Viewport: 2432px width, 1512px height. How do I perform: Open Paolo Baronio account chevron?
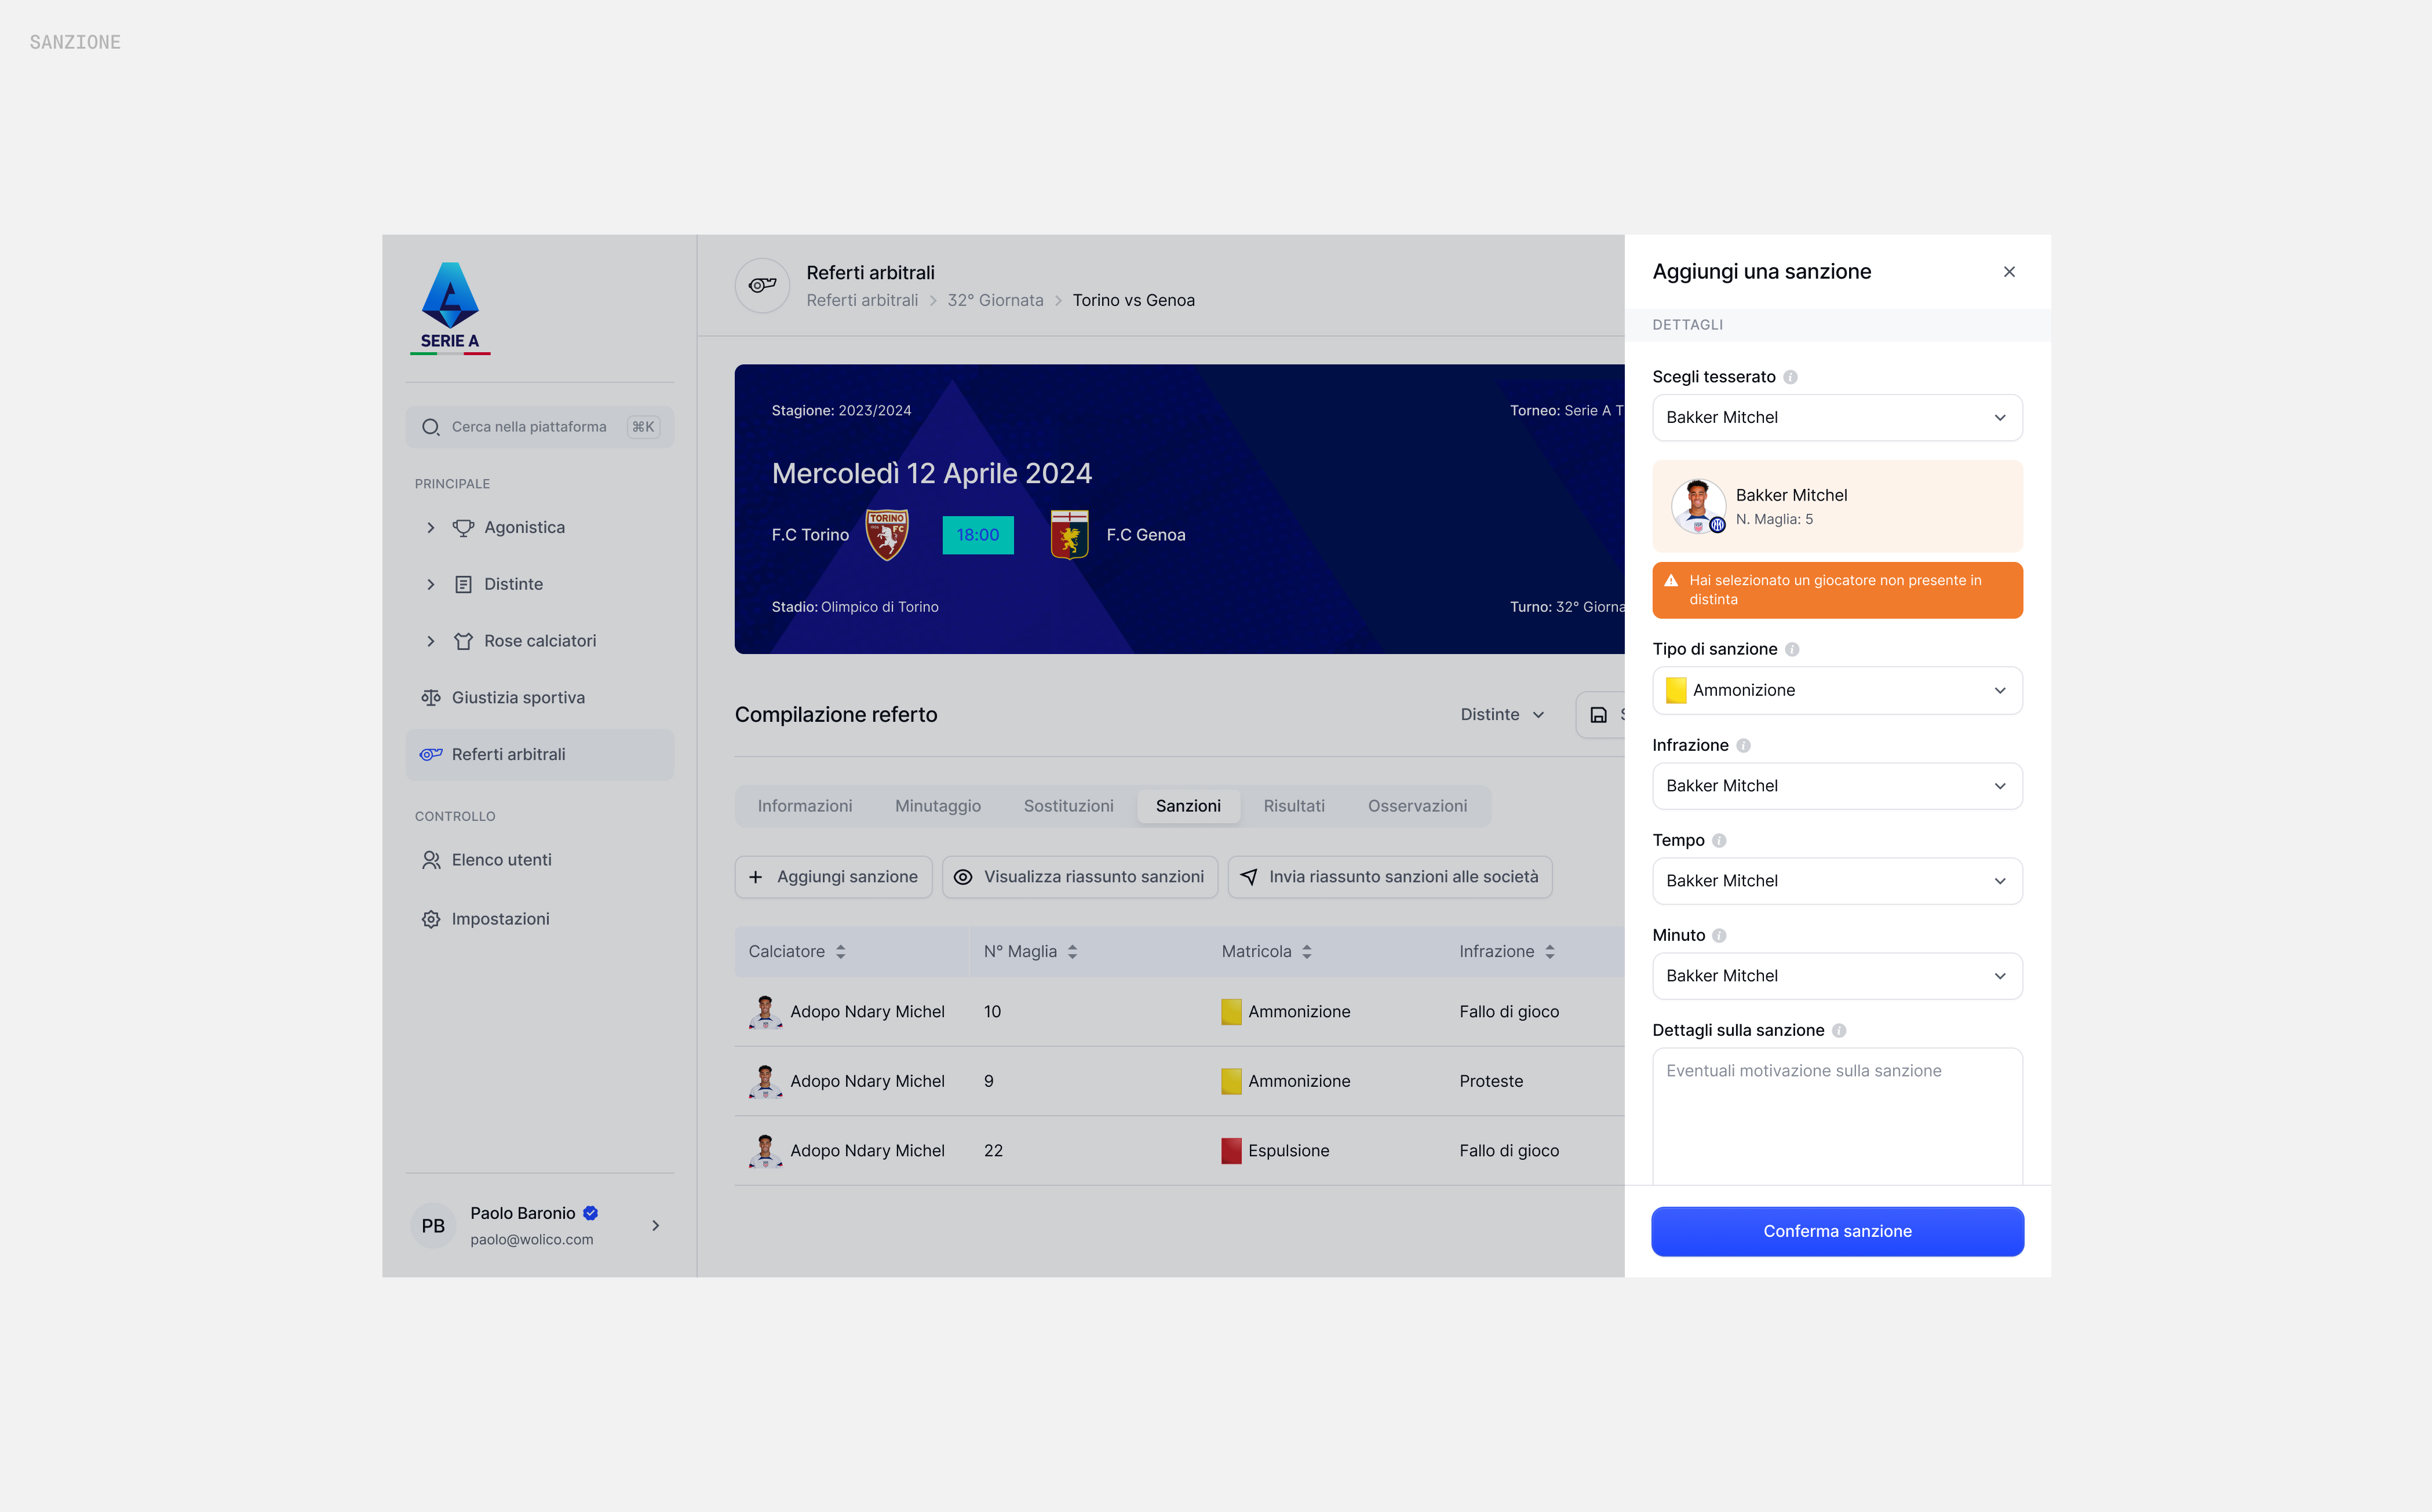(656, 1226)
